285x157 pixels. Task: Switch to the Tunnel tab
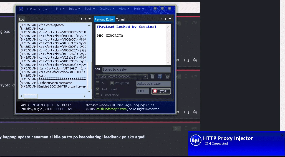pos(120,19)
